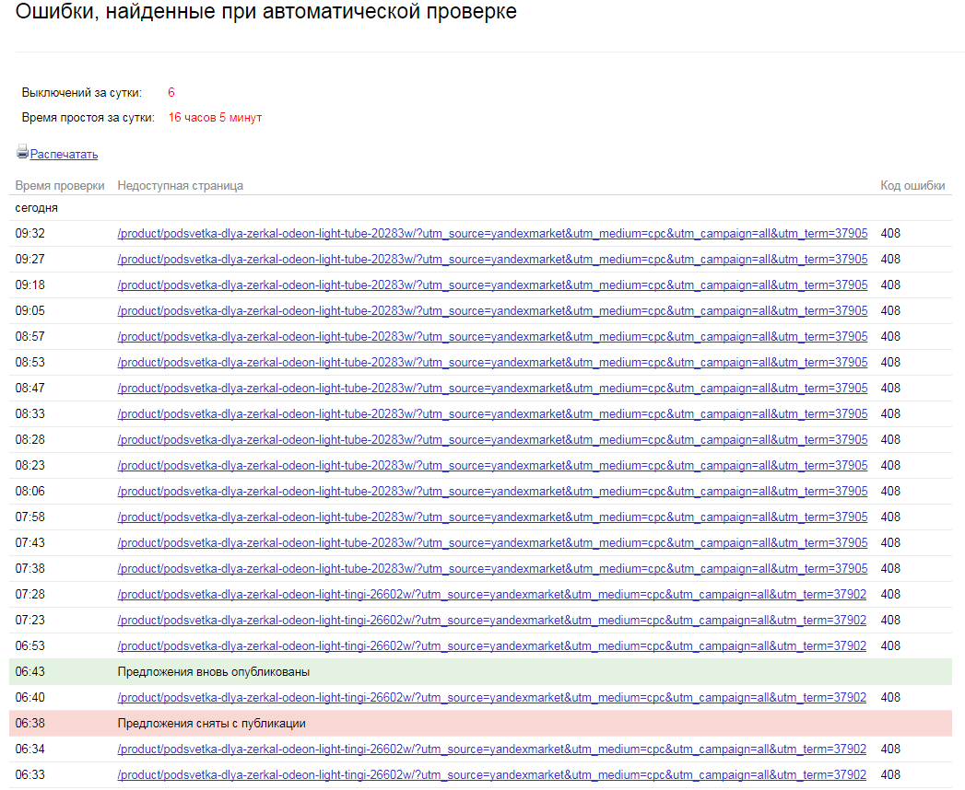Click the 09:32 check time cell
The width and height of the screenshot is (965, 790).
30,234
